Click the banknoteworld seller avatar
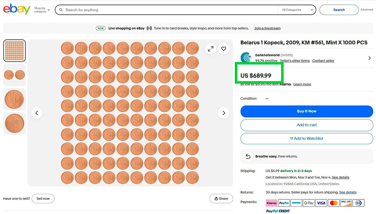 pyautogui.click(x=246, y=58)
